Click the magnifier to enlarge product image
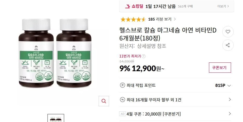The width and height of the screenshot is (243, 122). pyautogui.click(x=104, y=101)
